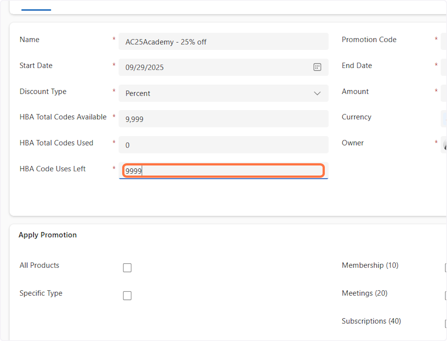The image size is (447, 341).
Task: Click the Currency lookup field
Action: [x=444, y=119]
